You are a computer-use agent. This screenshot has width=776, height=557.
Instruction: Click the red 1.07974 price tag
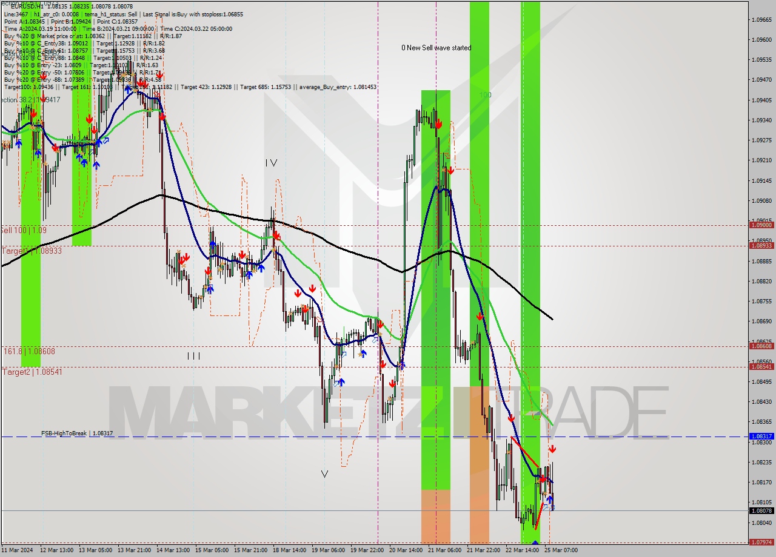coord(761,542)
